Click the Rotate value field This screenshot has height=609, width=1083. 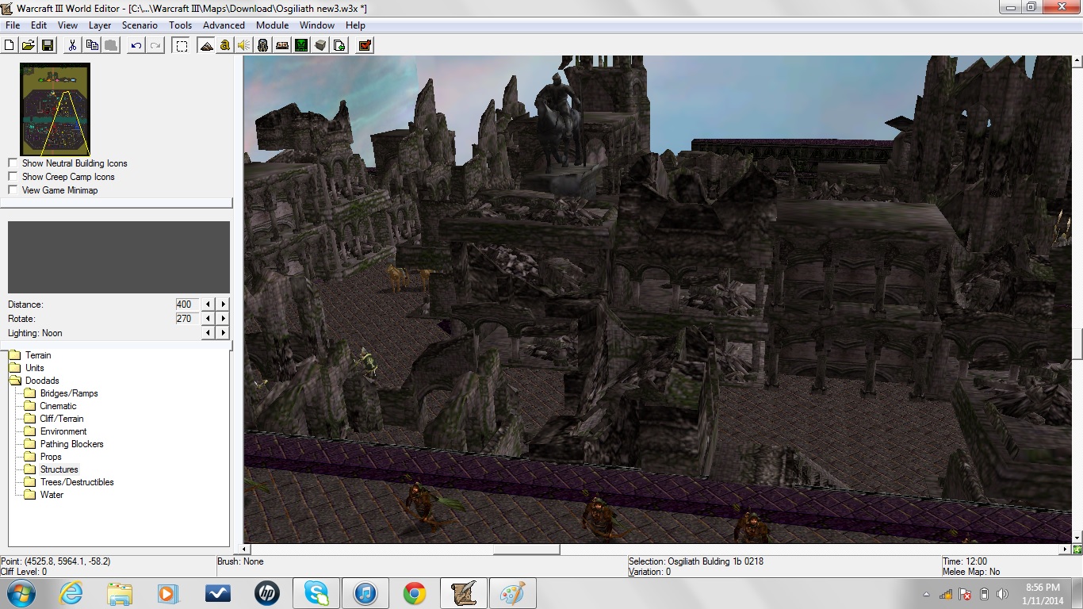[x=188, y=319]
